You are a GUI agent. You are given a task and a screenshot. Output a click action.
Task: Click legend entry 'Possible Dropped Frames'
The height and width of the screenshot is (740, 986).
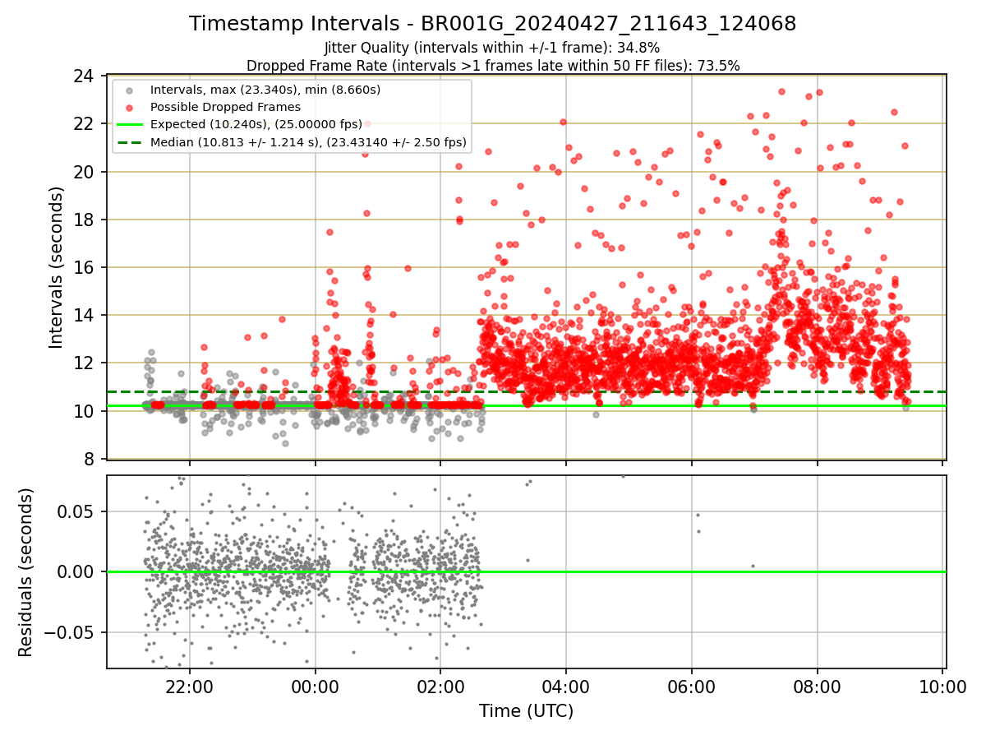225,107
